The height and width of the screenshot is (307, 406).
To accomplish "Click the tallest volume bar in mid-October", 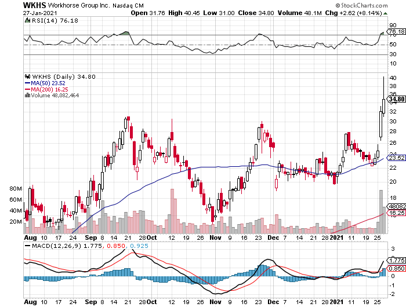I will click(x=172, y=211).
